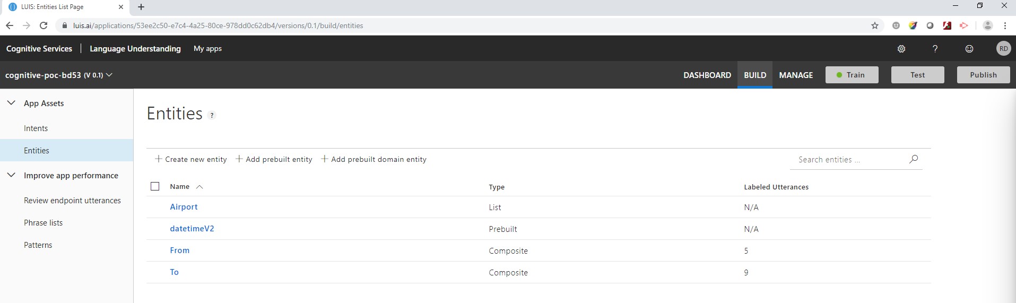This screenshot has height=303, width=1016.
Task: Click the help question mark icon
Action: tap(935, 49)
